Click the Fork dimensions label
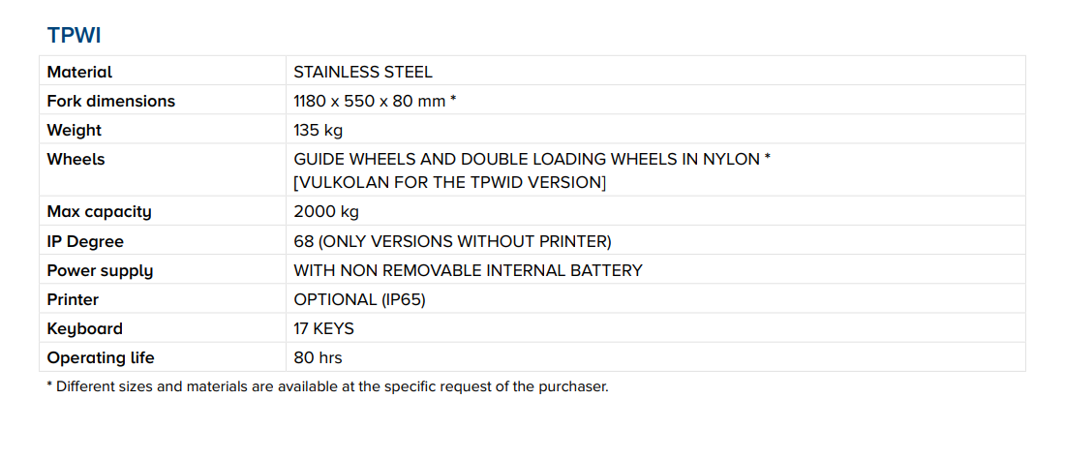The image size is (1065, 461). click(x=110, y=101)
